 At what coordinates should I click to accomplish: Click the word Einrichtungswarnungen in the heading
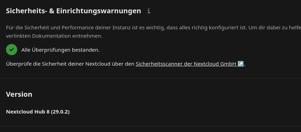click(x=99, y=11)
